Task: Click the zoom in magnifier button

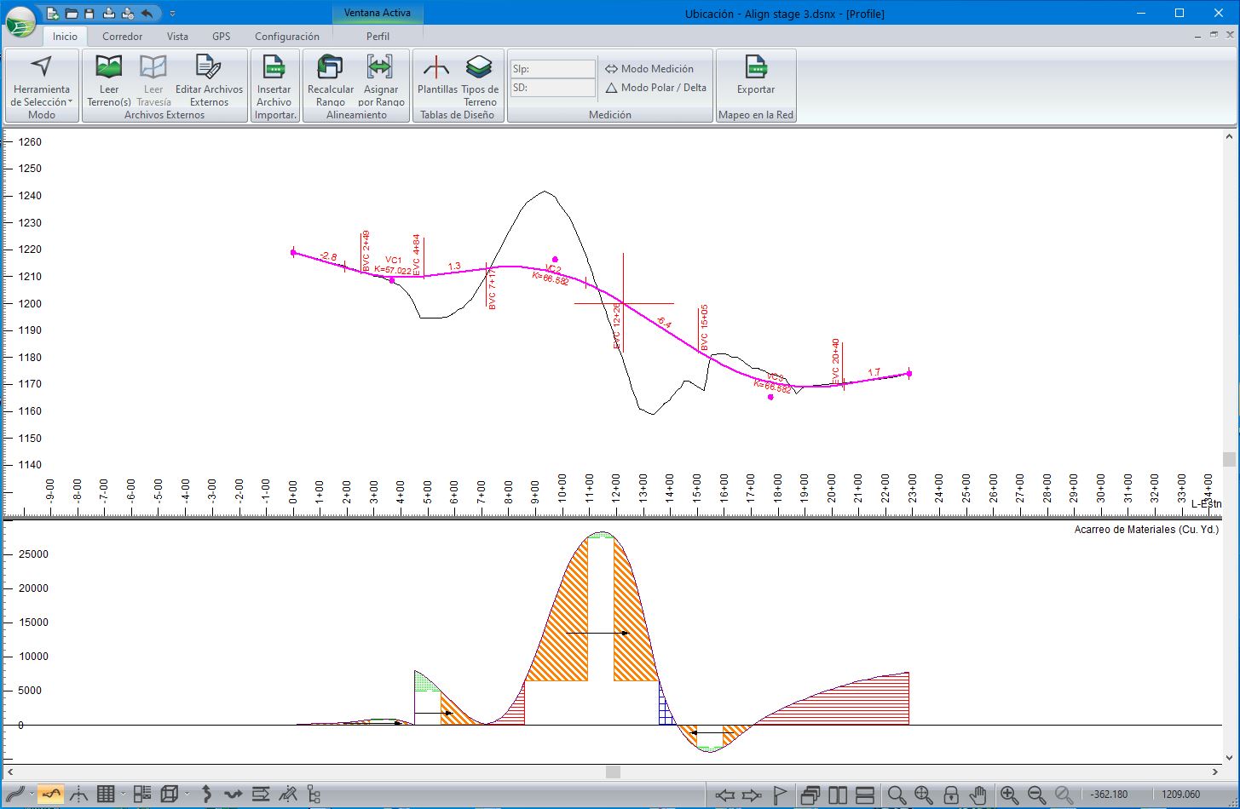Action: (1009, 795)
